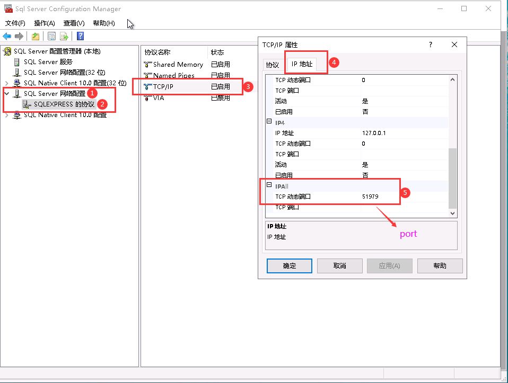
Task: Switch to the 协议 tab
Action: [273, 65]
